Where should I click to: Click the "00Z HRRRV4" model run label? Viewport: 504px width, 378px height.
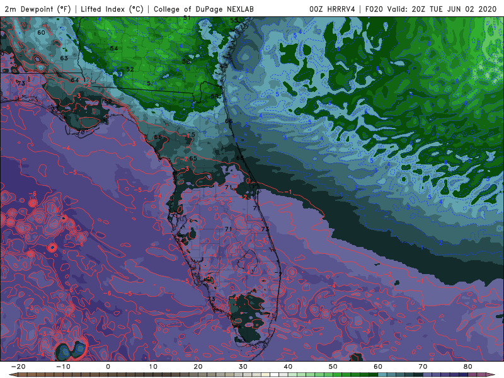[x=332, y=9]
